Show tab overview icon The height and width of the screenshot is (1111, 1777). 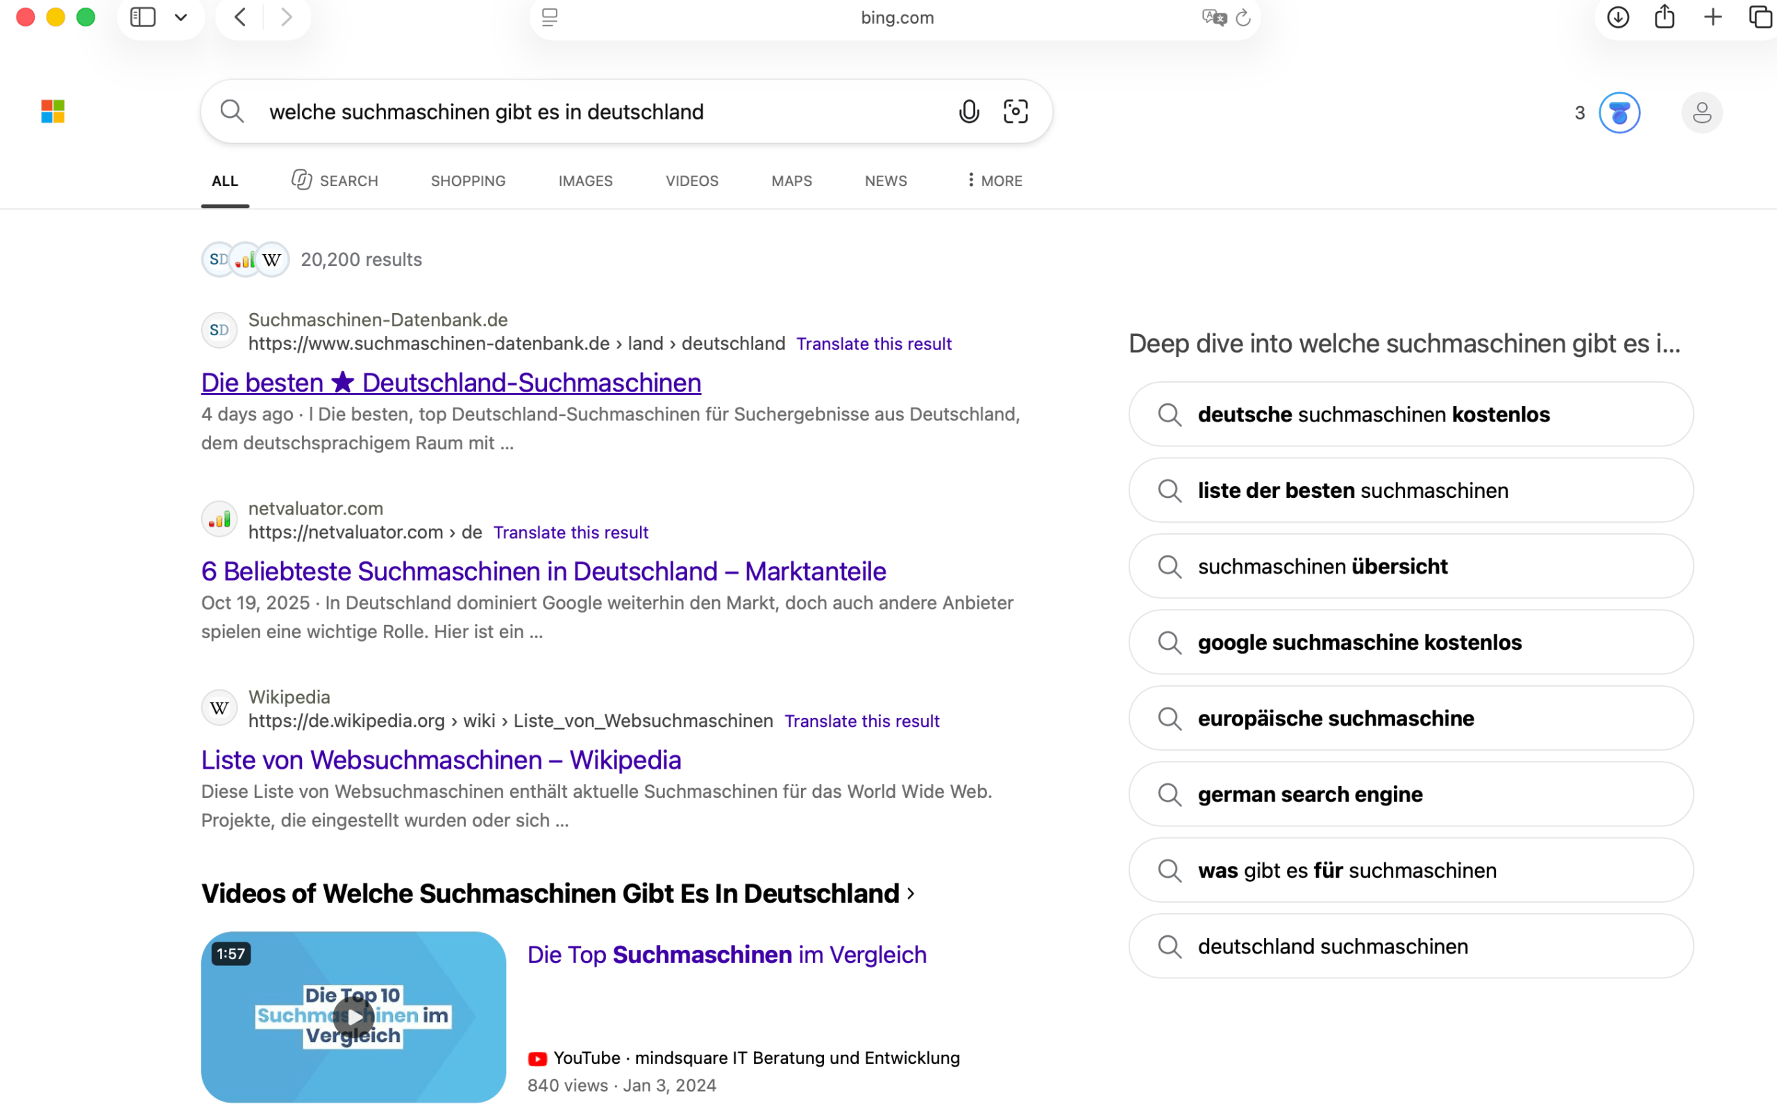tap(1761, 17)
